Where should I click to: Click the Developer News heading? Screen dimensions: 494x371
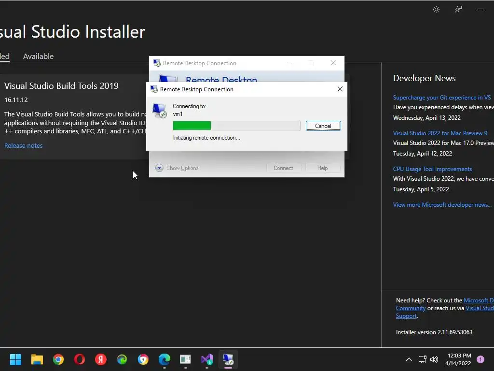[425, 78]
